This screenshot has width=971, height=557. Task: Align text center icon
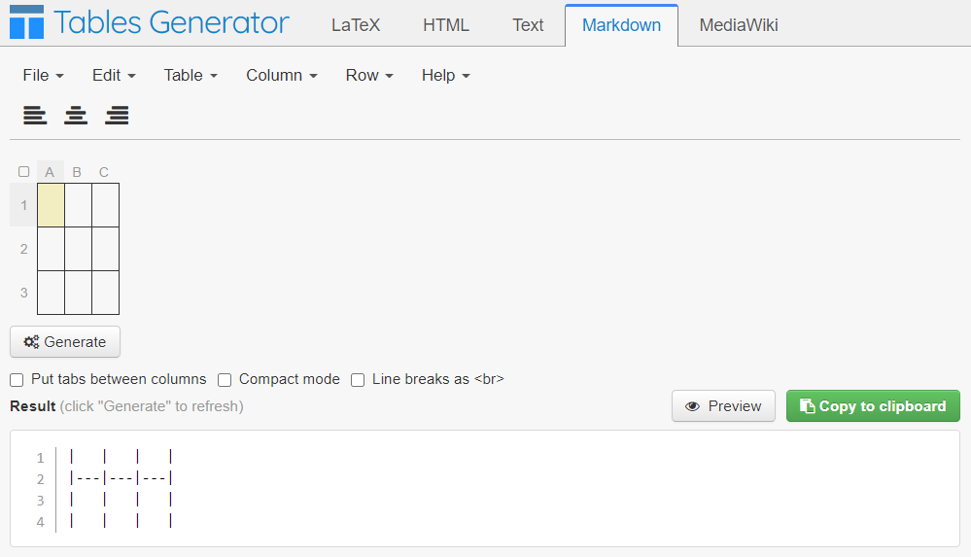point(76,116)
